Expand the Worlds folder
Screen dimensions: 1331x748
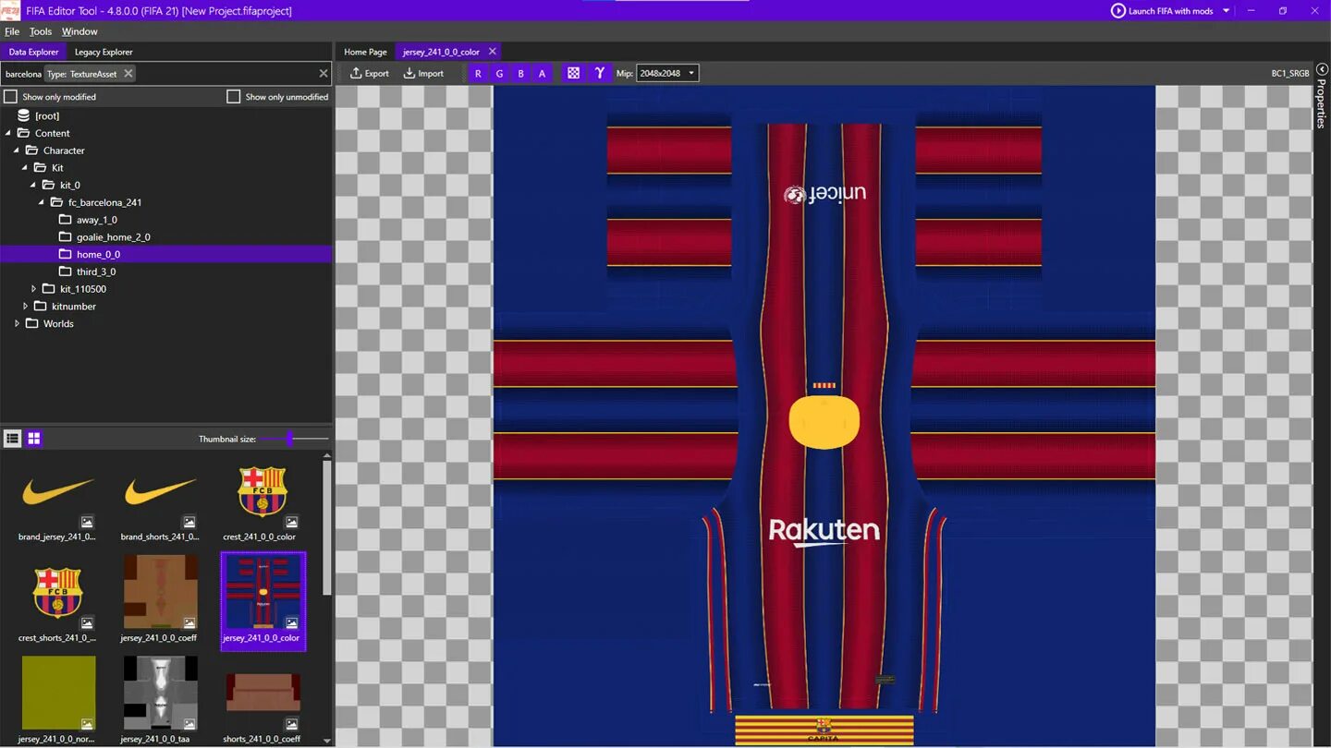(x=17, y=323)
